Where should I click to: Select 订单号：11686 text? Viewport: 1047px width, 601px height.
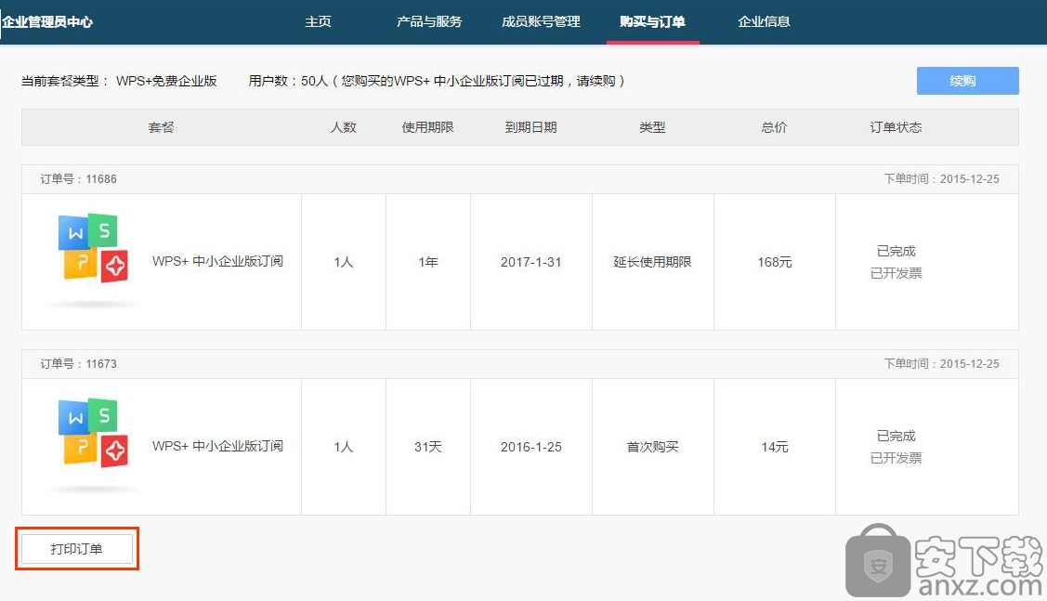[78, 179]
